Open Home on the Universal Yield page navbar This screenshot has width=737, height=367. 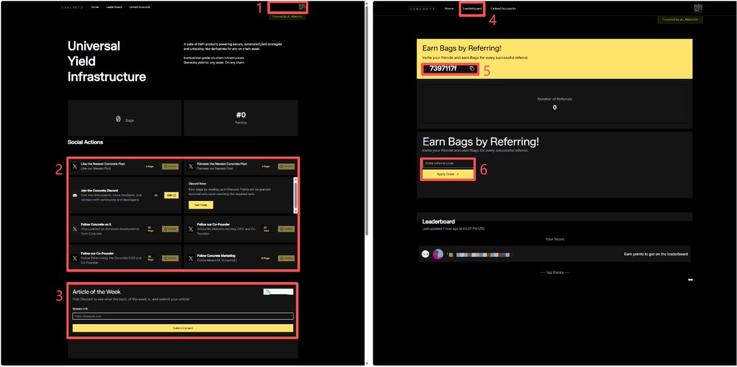(x=95, y=7)
